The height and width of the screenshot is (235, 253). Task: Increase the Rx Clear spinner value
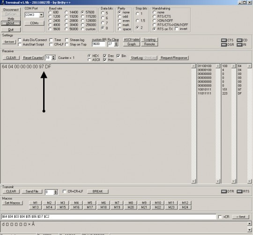116,43
